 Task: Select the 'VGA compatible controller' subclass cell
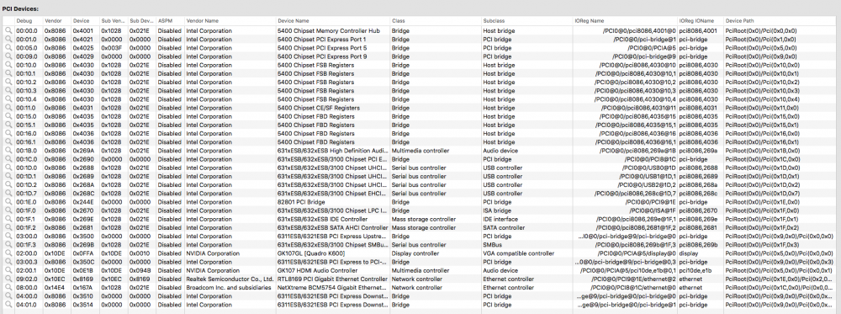click(x=518, y=254)
